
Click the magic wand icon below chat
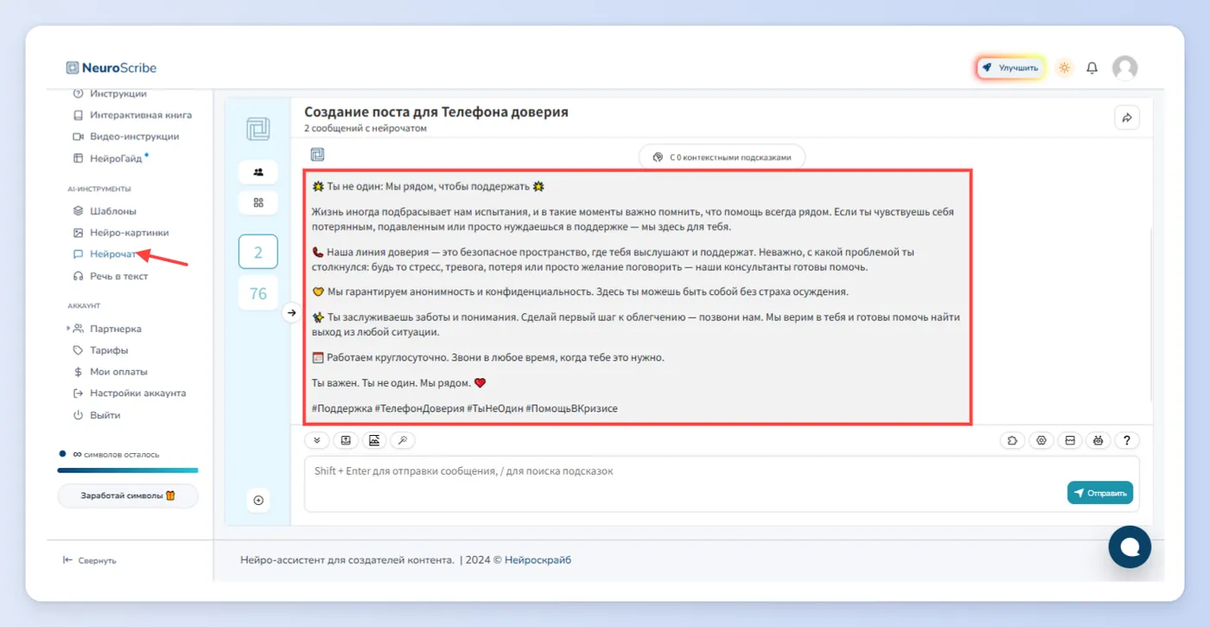coord(403,440)
